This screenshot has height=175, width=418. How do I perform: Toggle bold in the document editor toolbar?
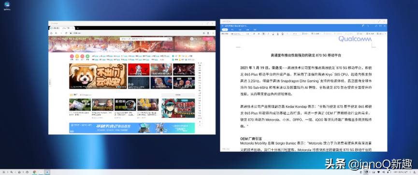(263, 34)
